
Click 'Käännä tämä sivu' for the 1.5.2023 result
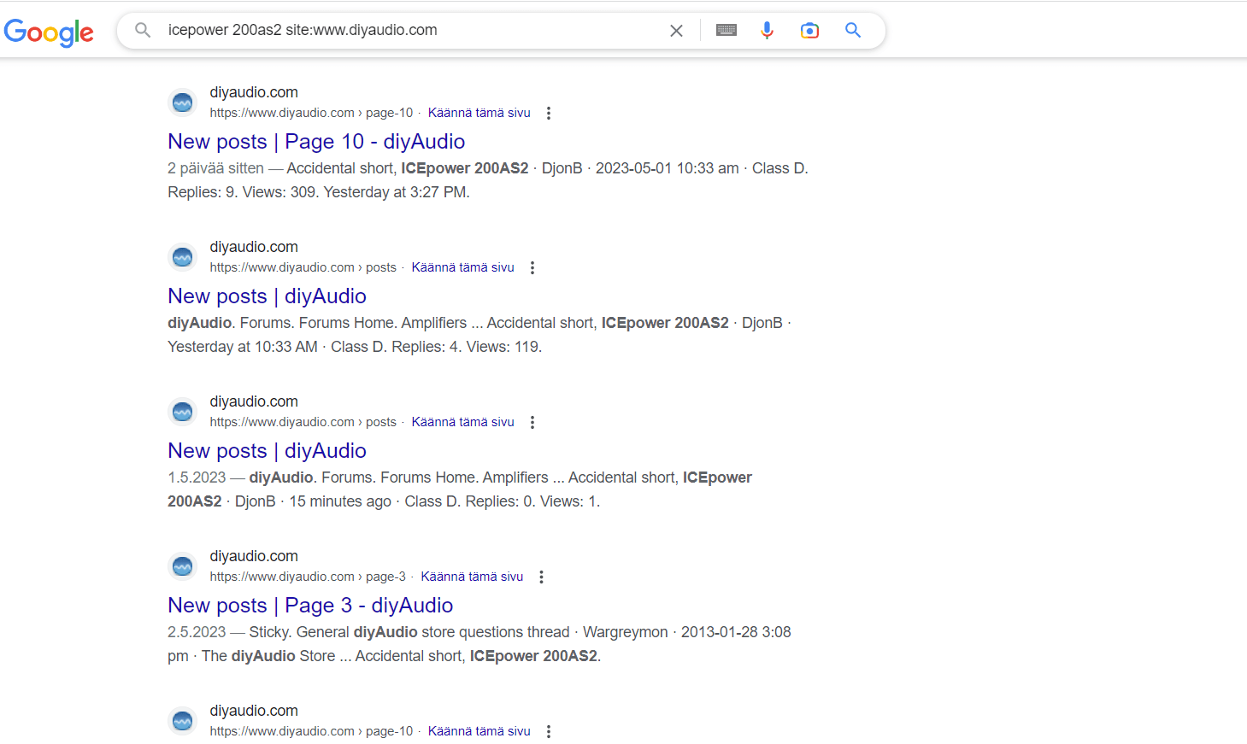462,422
